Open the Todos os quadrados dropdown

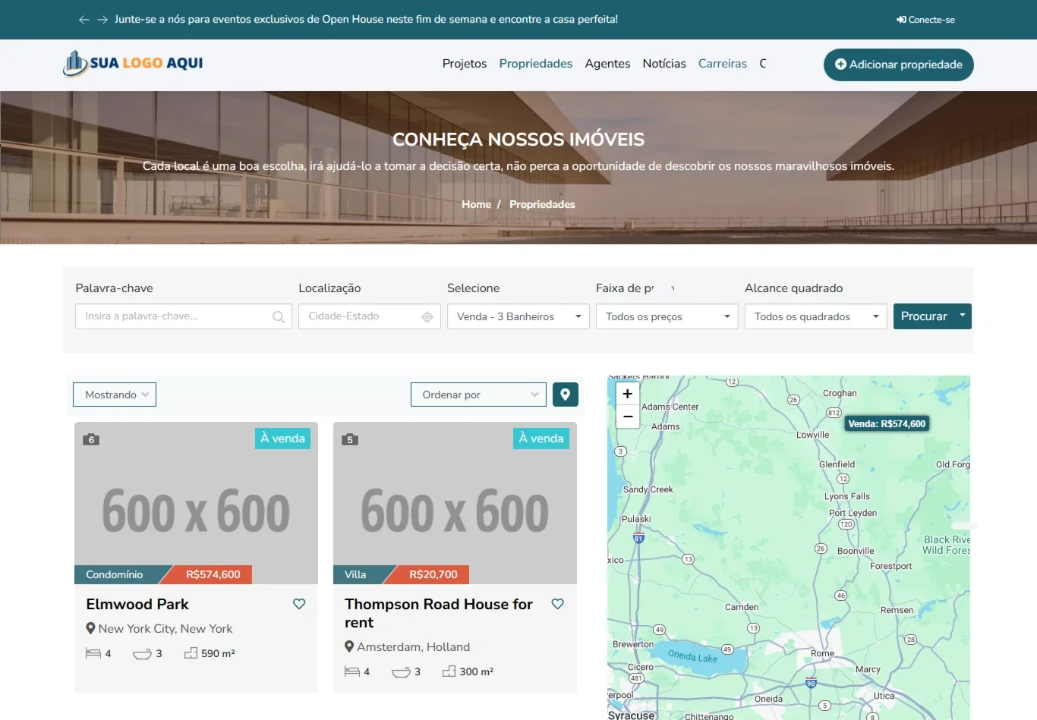point(816,316)
